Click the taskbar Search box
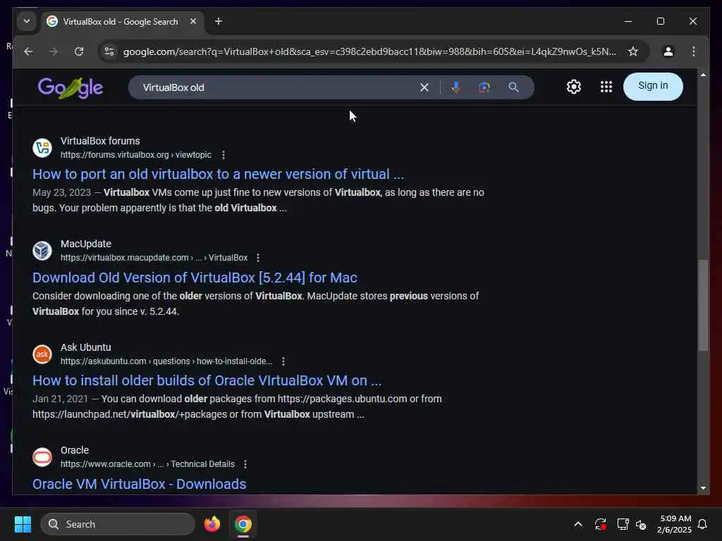The height and width of the screenshot is (541, 722). coord(118,524)
